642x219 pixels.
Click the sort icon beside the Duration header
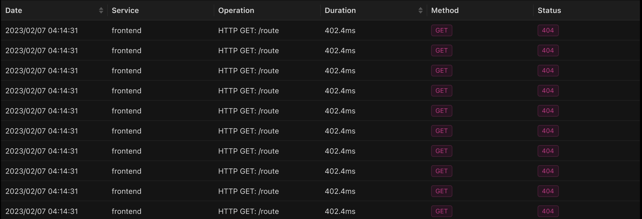tap(421, 10)
